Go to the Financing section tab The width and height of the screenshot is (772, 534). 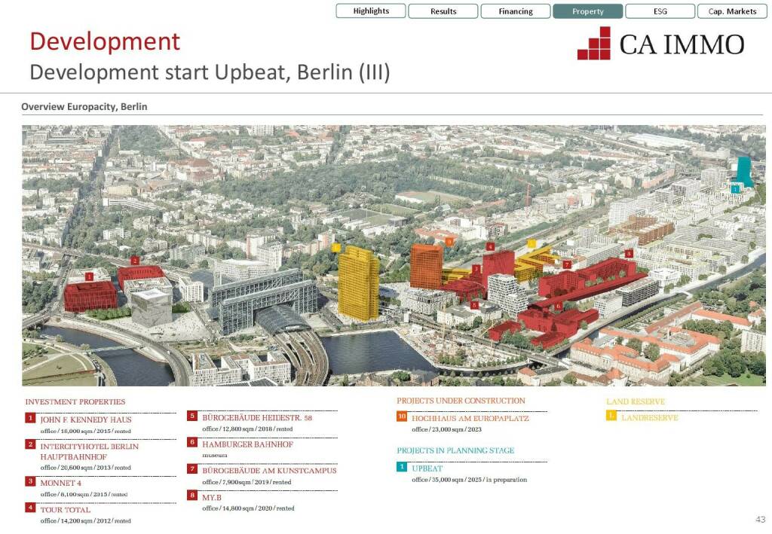(516, 11)
